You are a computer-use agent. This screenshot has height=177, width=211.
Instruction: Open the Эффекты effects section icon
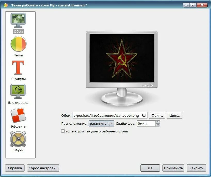(18, 115)
